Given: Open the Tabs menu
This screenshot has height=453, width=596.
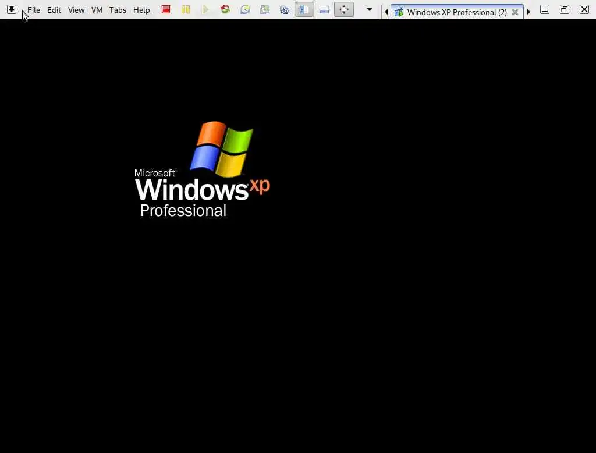Looking at the screenshot, I should [x=118, y=10].
